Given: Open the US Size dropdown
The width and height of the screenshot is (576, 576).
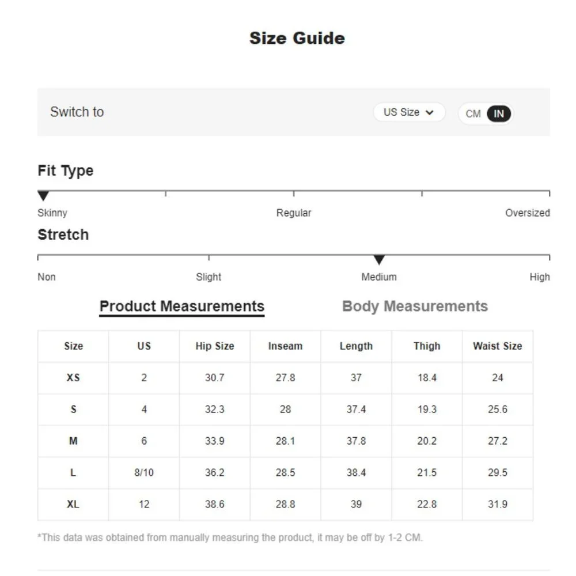Looking at the screenshot, I should coord(409,112).
